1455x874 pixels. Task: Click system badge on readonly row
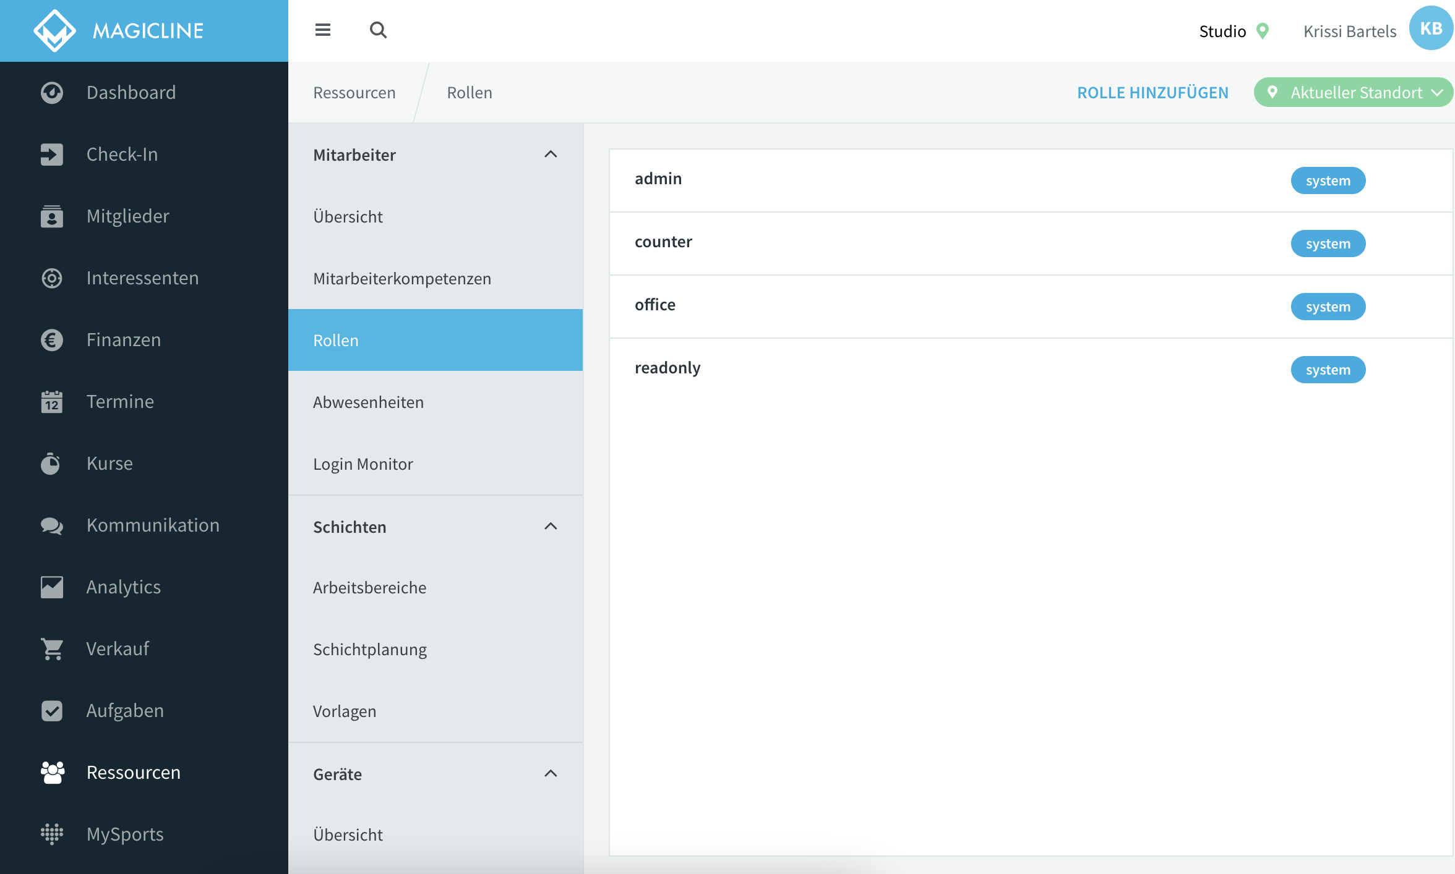coord(1328,370)
